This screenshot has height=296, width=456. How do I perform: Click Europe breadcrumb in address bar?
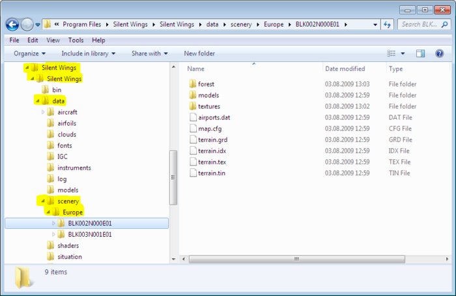coord(274,24)
